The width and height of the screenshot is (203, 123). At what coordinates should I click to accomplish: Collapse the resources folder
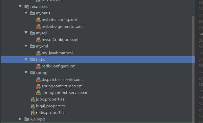(20, 7)
